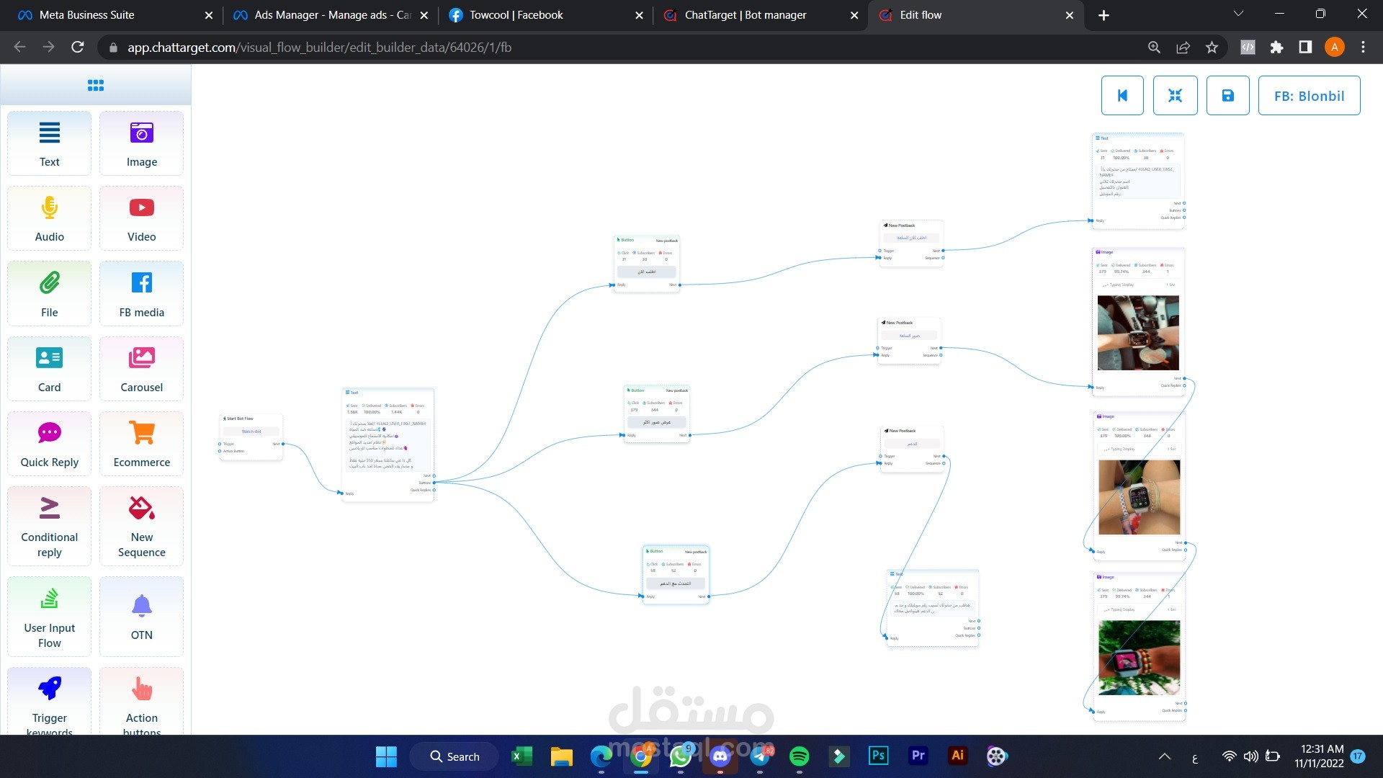The width and height of the screenshot is (1383, 778).
Task: Select the Text component in the sidebar
Action: tap(49, 143)
